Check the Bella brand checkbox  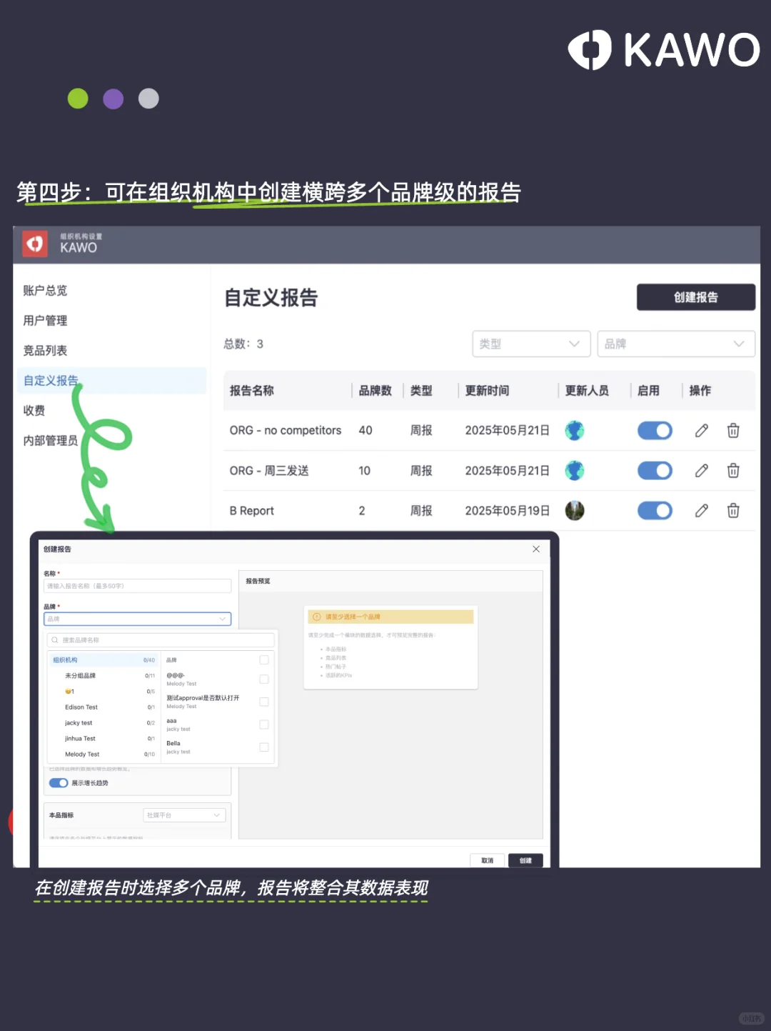263,747
